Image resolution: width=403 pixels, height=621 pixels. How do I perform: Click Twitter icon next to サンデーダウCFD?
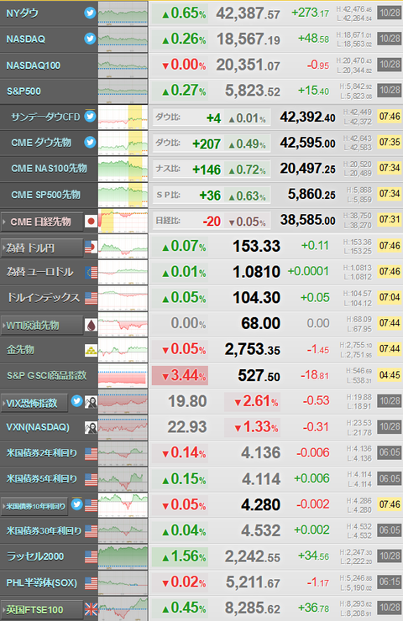[91, 117]
